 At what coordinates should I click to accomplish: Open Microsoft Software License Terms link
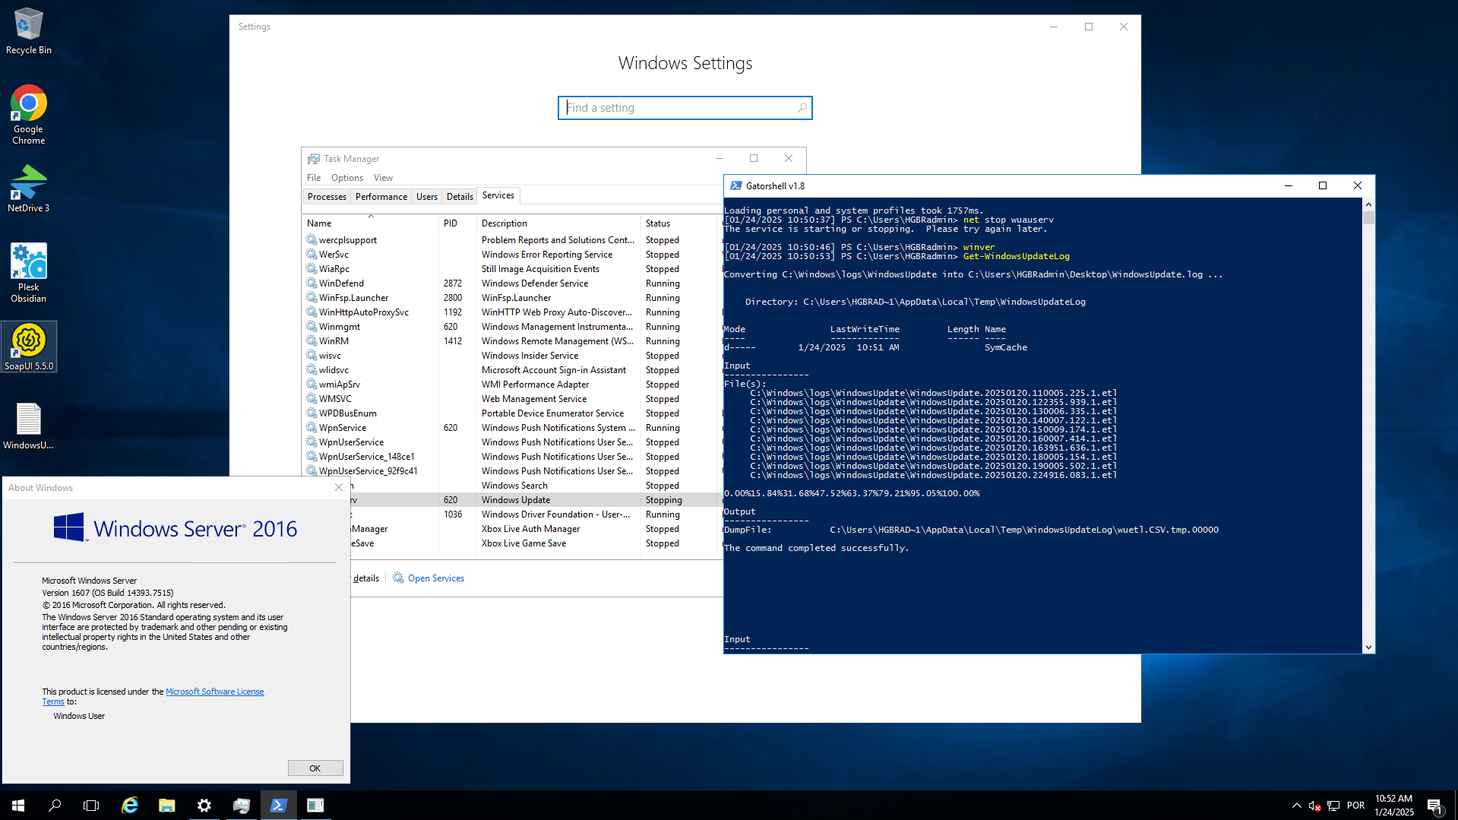(215, 692)
